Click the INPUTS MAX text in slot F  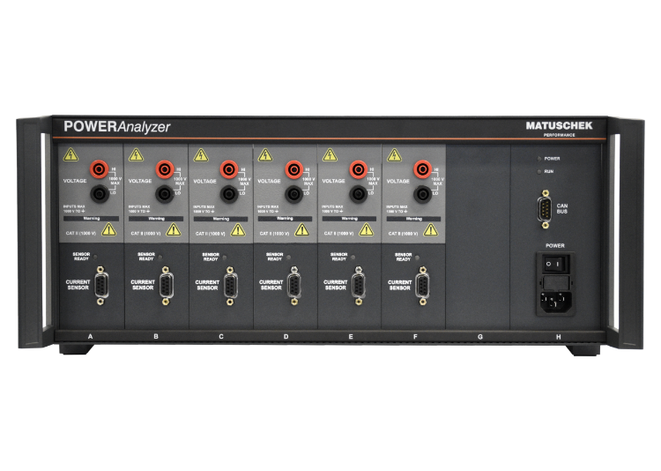click(397, 206)
